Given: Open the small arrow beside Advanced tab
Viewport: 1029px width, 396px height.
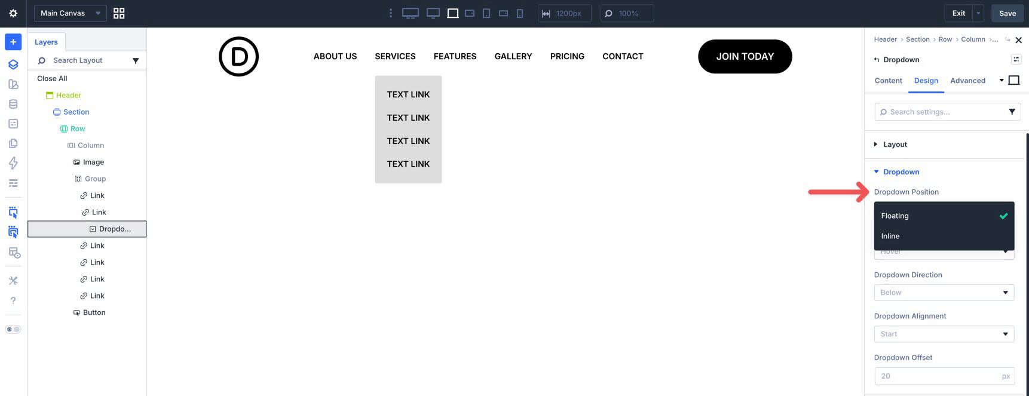Looking at the screenshot, I should (x=1002, y=80).
